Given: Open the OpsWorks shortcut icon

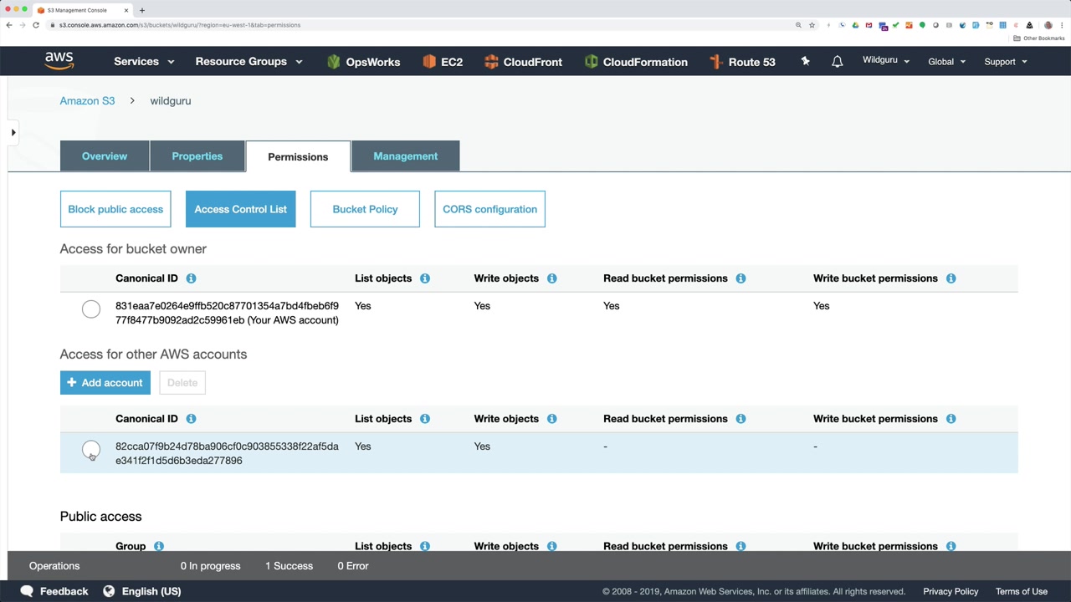Looking at the screenshot, I should [333, 62].
